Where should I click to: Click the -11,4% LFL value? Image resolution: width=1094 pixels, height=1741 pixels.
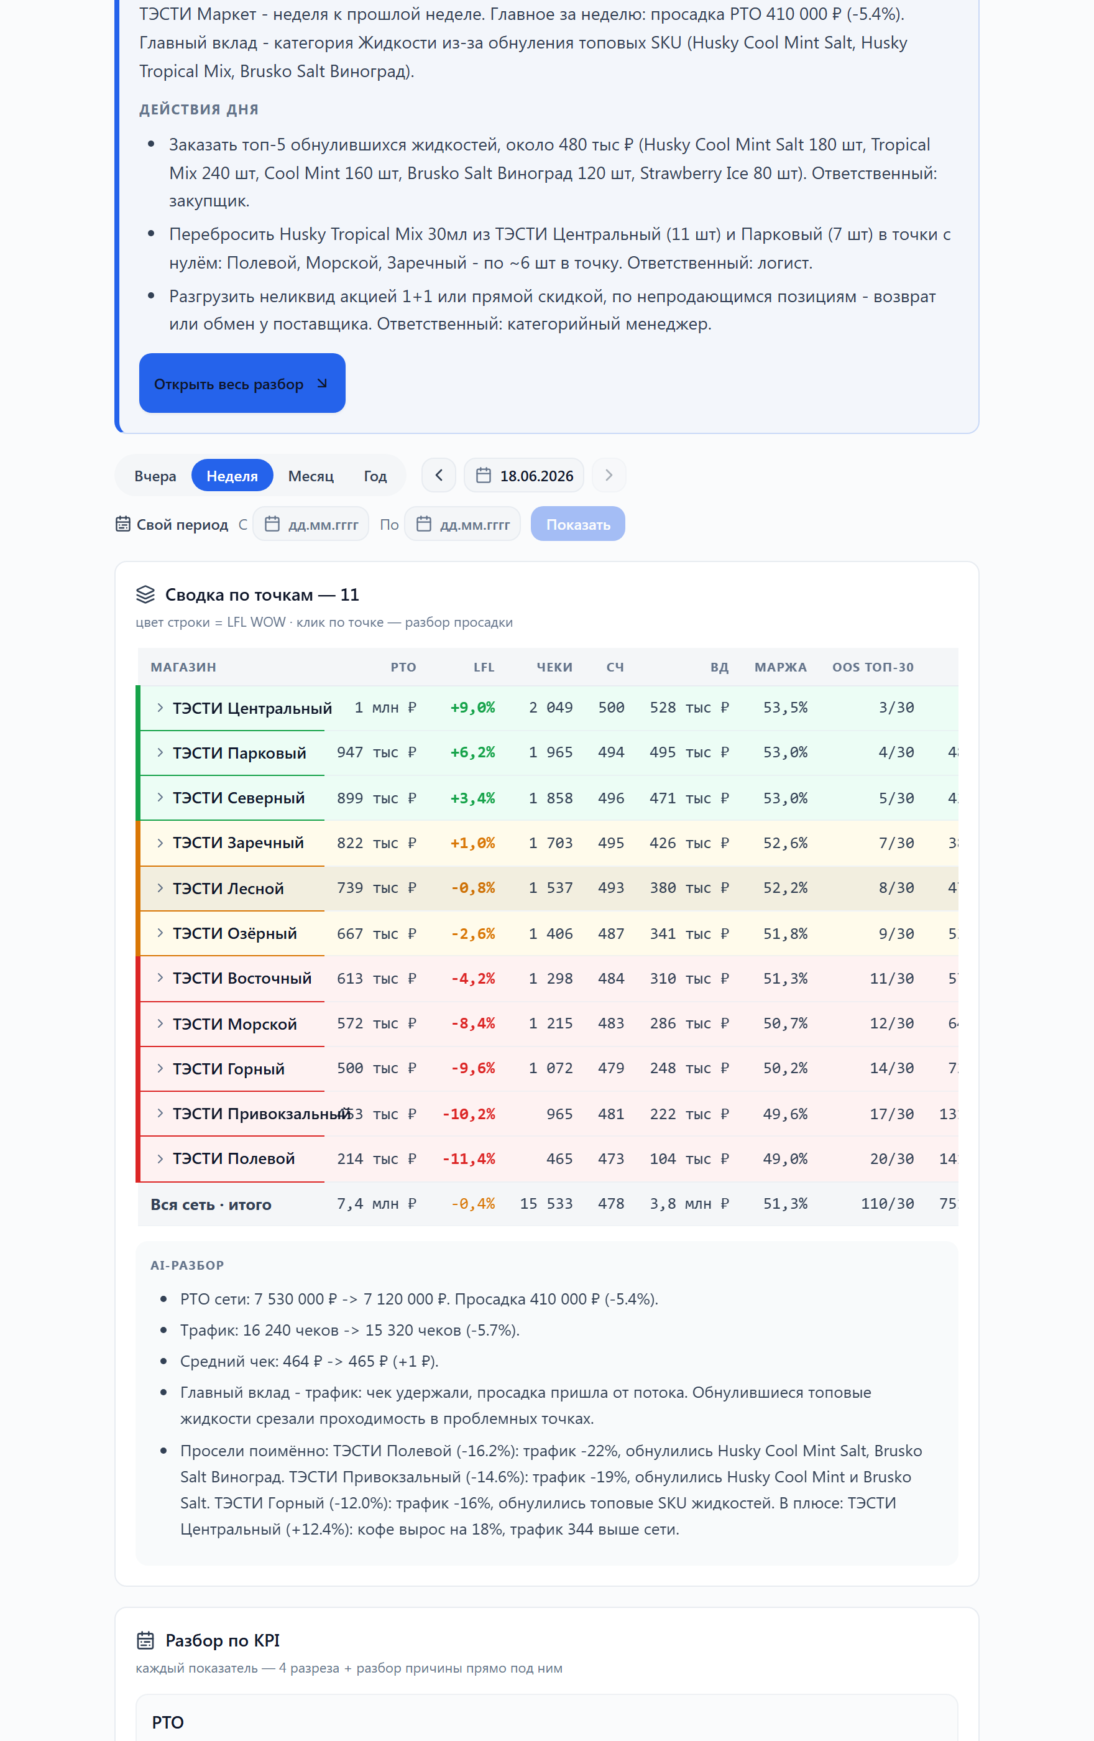tap(469, 1159)
